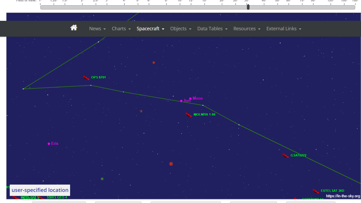The width and height of the screenshot is (361, 203).
Task: Click the large red circle object
Action: 171,164
